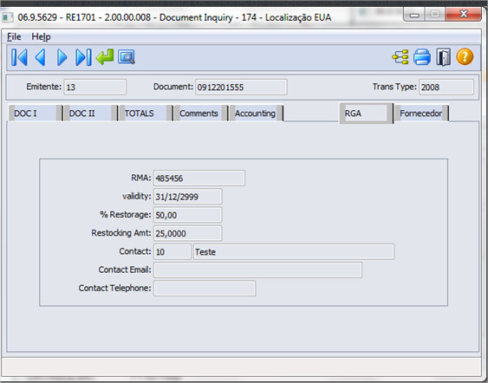Click the blue printer icon
This screenshot has width=488, height=383.
pos(422,57)
